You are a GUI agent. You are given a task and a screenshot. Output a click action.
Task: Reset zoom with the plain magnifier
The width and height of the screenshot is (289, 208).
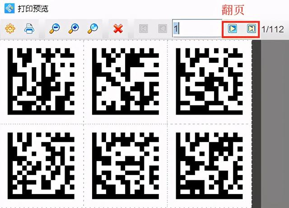(93, 28)
